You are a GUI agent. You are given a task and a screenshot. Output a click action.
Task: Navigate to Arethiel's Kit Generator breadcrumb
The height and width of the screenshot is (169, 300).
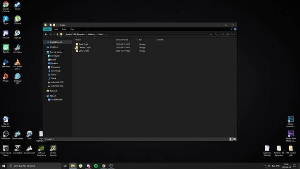75,34
